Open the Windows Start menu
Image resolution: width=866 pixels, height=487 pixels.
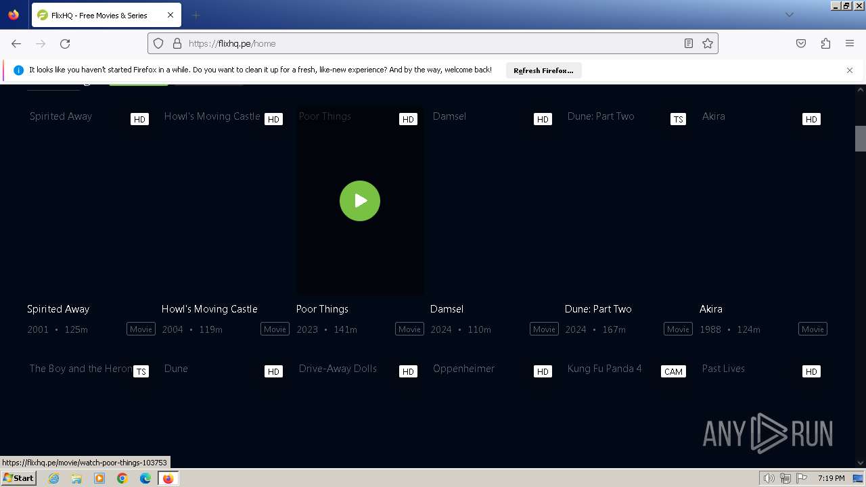[x=18, y=478]
